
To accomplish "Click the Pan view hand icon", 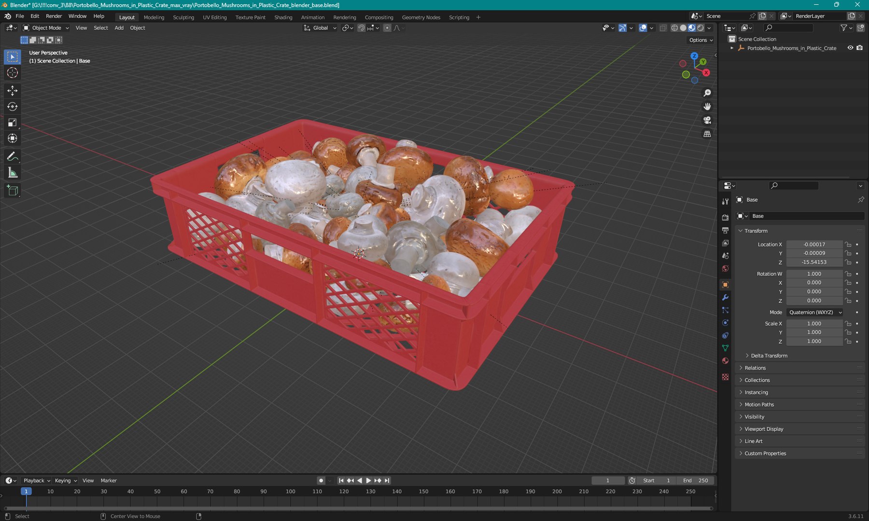I will pos(707,107).
